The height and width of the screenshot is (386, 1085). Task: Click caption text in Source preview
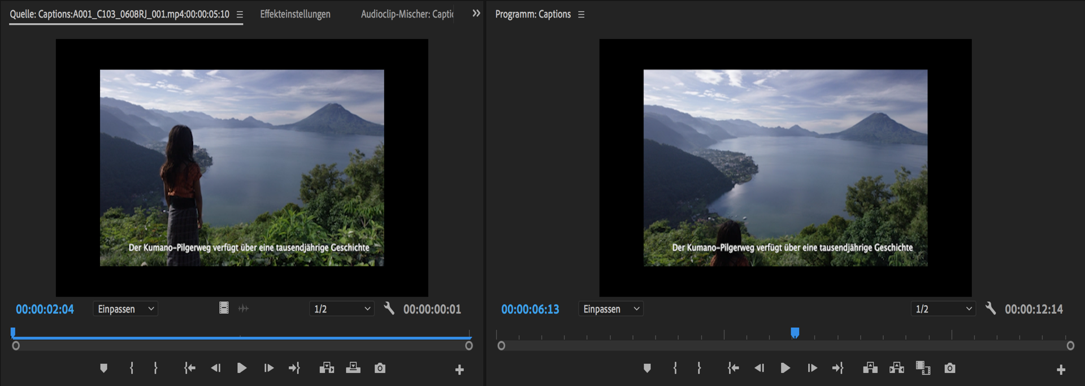(249, 248)
